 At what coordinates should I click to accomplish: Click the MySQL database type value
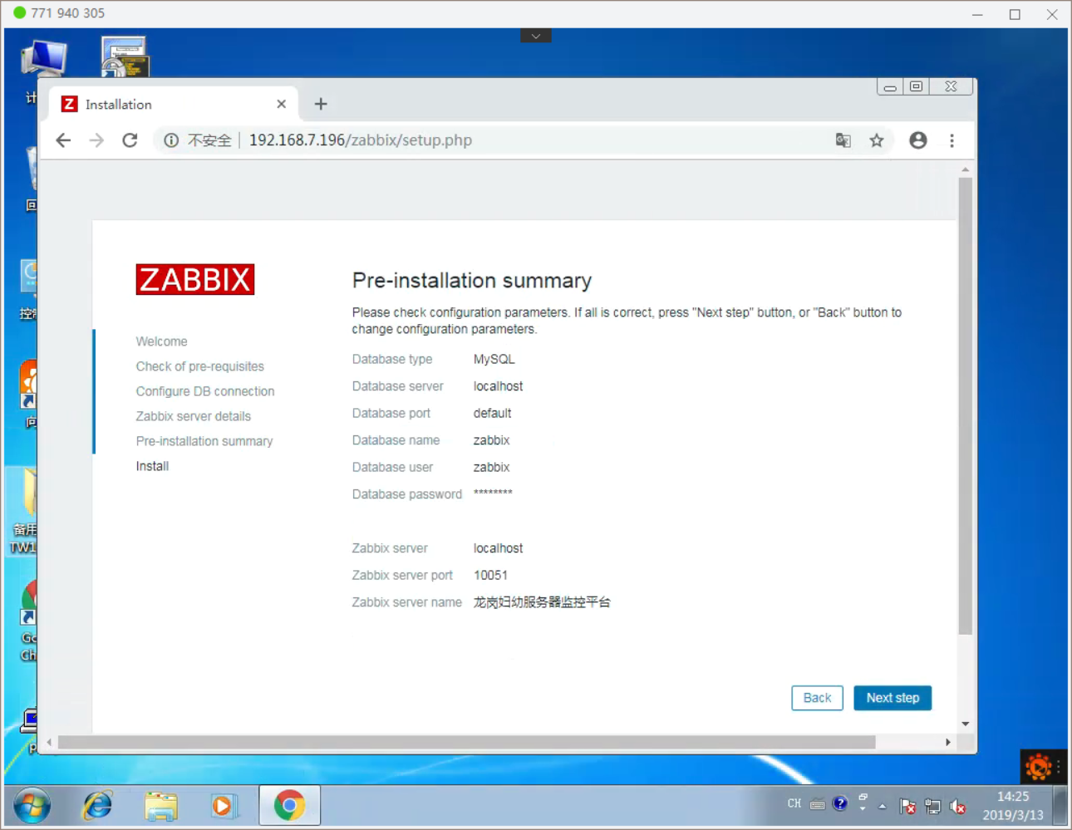(494, 359)
